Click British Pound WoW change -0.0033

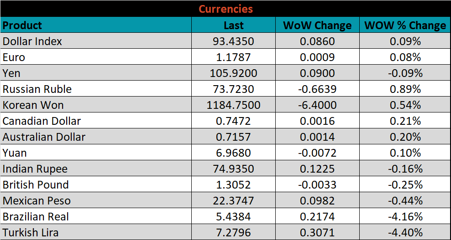pyautogui.click(x=317, y=185)
